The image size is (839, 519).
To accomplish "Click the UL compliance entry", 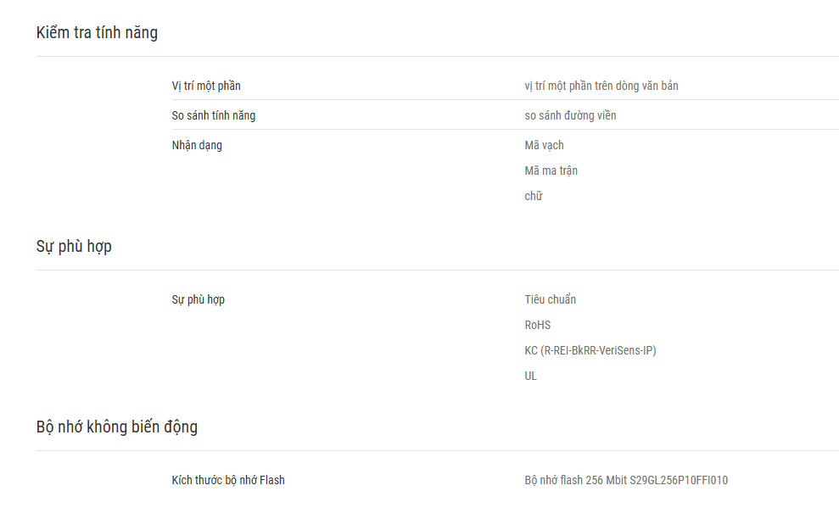I will (531, 377).
